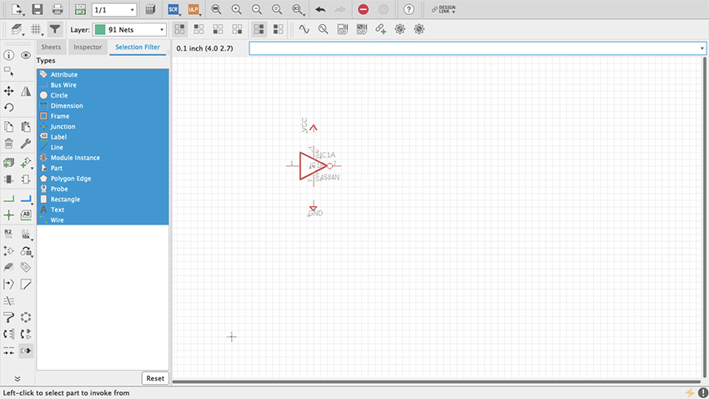Toggle Junction type in selection filter
Image resolution: width=709 pixels, height=399 pixels.
pos(103,127)
